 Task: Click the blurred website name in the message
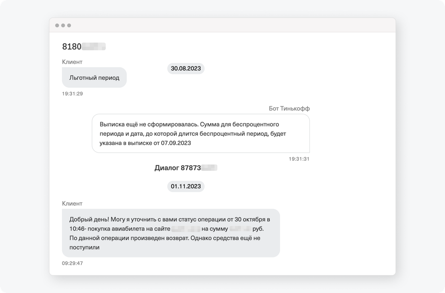coord(186,229)
